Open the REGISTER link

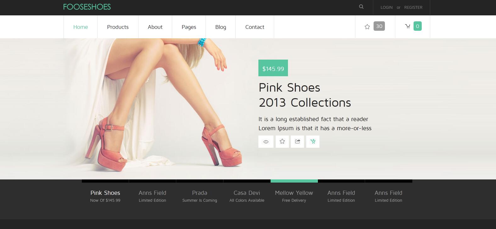coord(413,7)
